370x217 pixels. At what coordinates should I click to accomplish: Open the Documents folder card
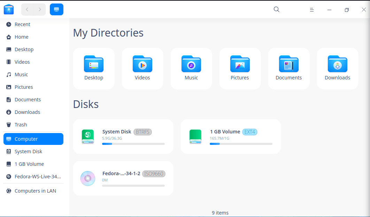[x=289, y=69]
